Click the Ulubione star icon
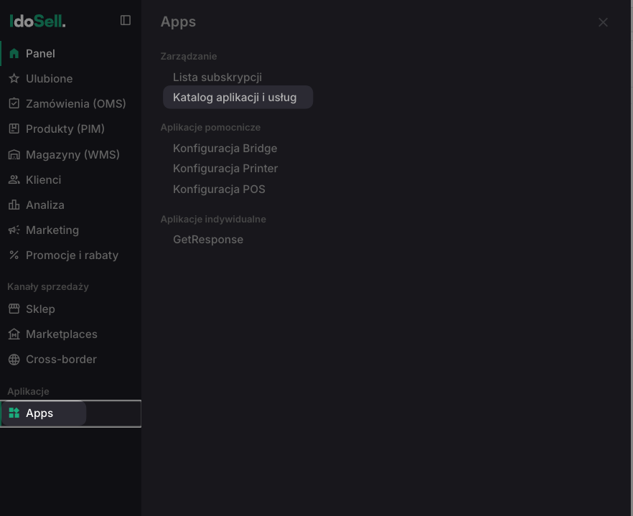The image size is (633, 516). 14,78
